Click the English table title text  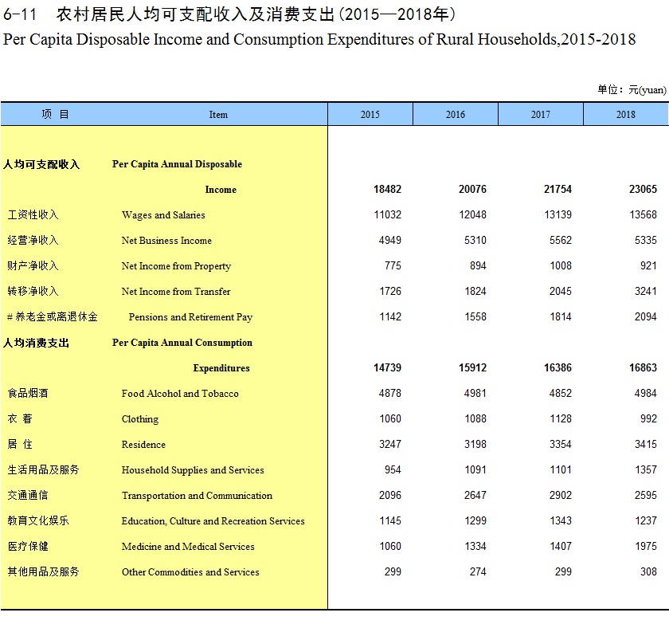point(319,39)
